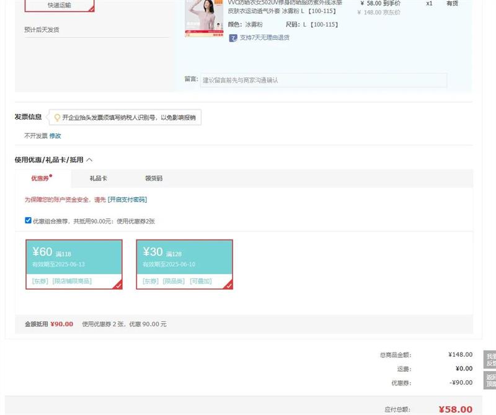Collapse the 使用优惠/礼品卡/抵用 section

(89, 159)
